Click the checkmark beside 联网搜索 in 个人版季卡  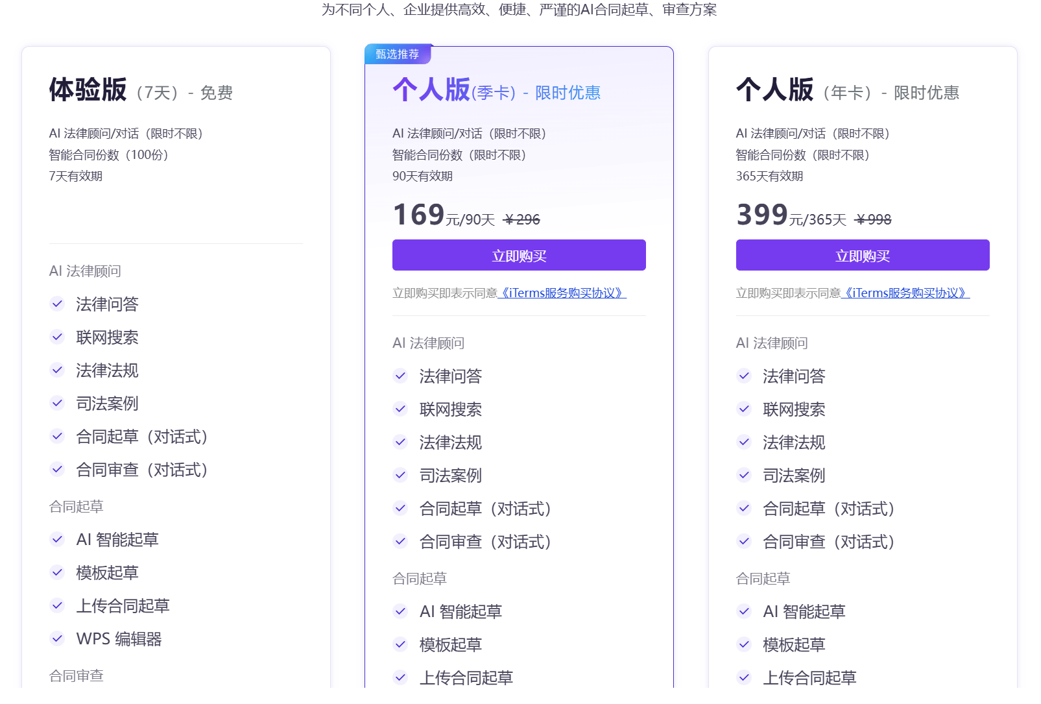(400, 409)
